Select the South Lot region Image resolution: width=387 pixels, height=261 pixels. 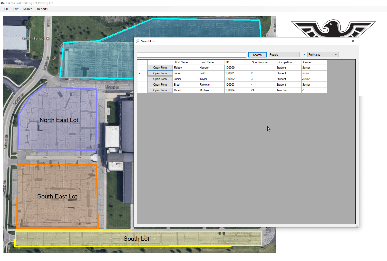pyautogui.click(x=138, y=239)
